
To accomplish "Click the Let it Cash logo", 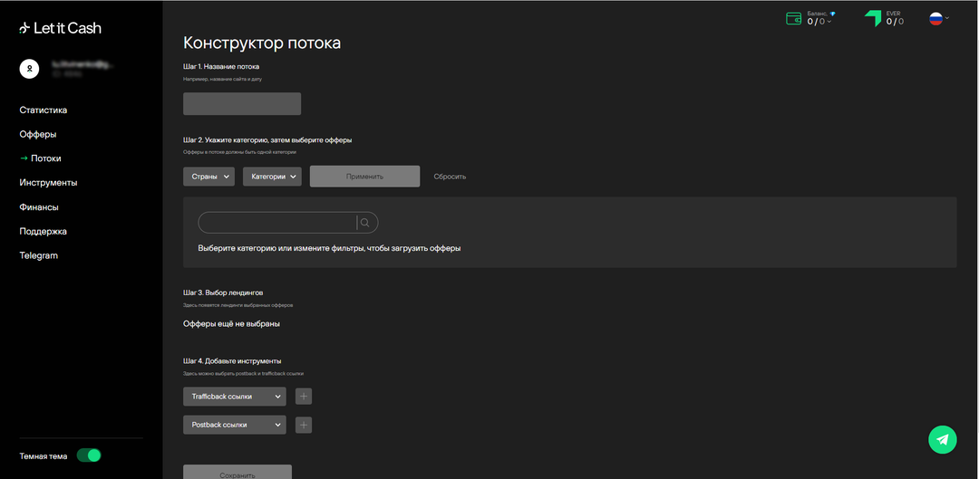I will pos(60,28).
